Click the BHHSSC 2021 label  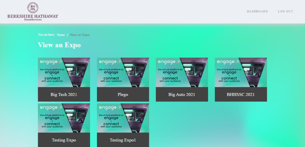241,94
